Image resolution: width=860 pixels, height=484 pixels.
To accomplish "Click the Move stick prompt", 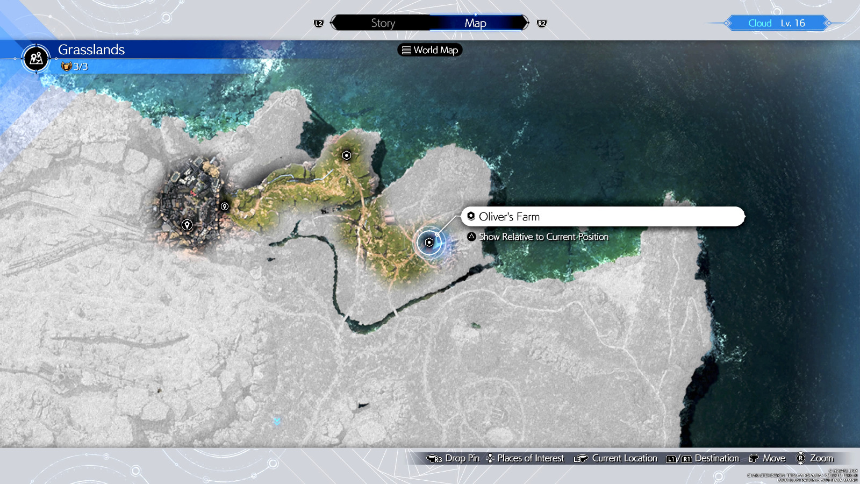I will 767,458.
